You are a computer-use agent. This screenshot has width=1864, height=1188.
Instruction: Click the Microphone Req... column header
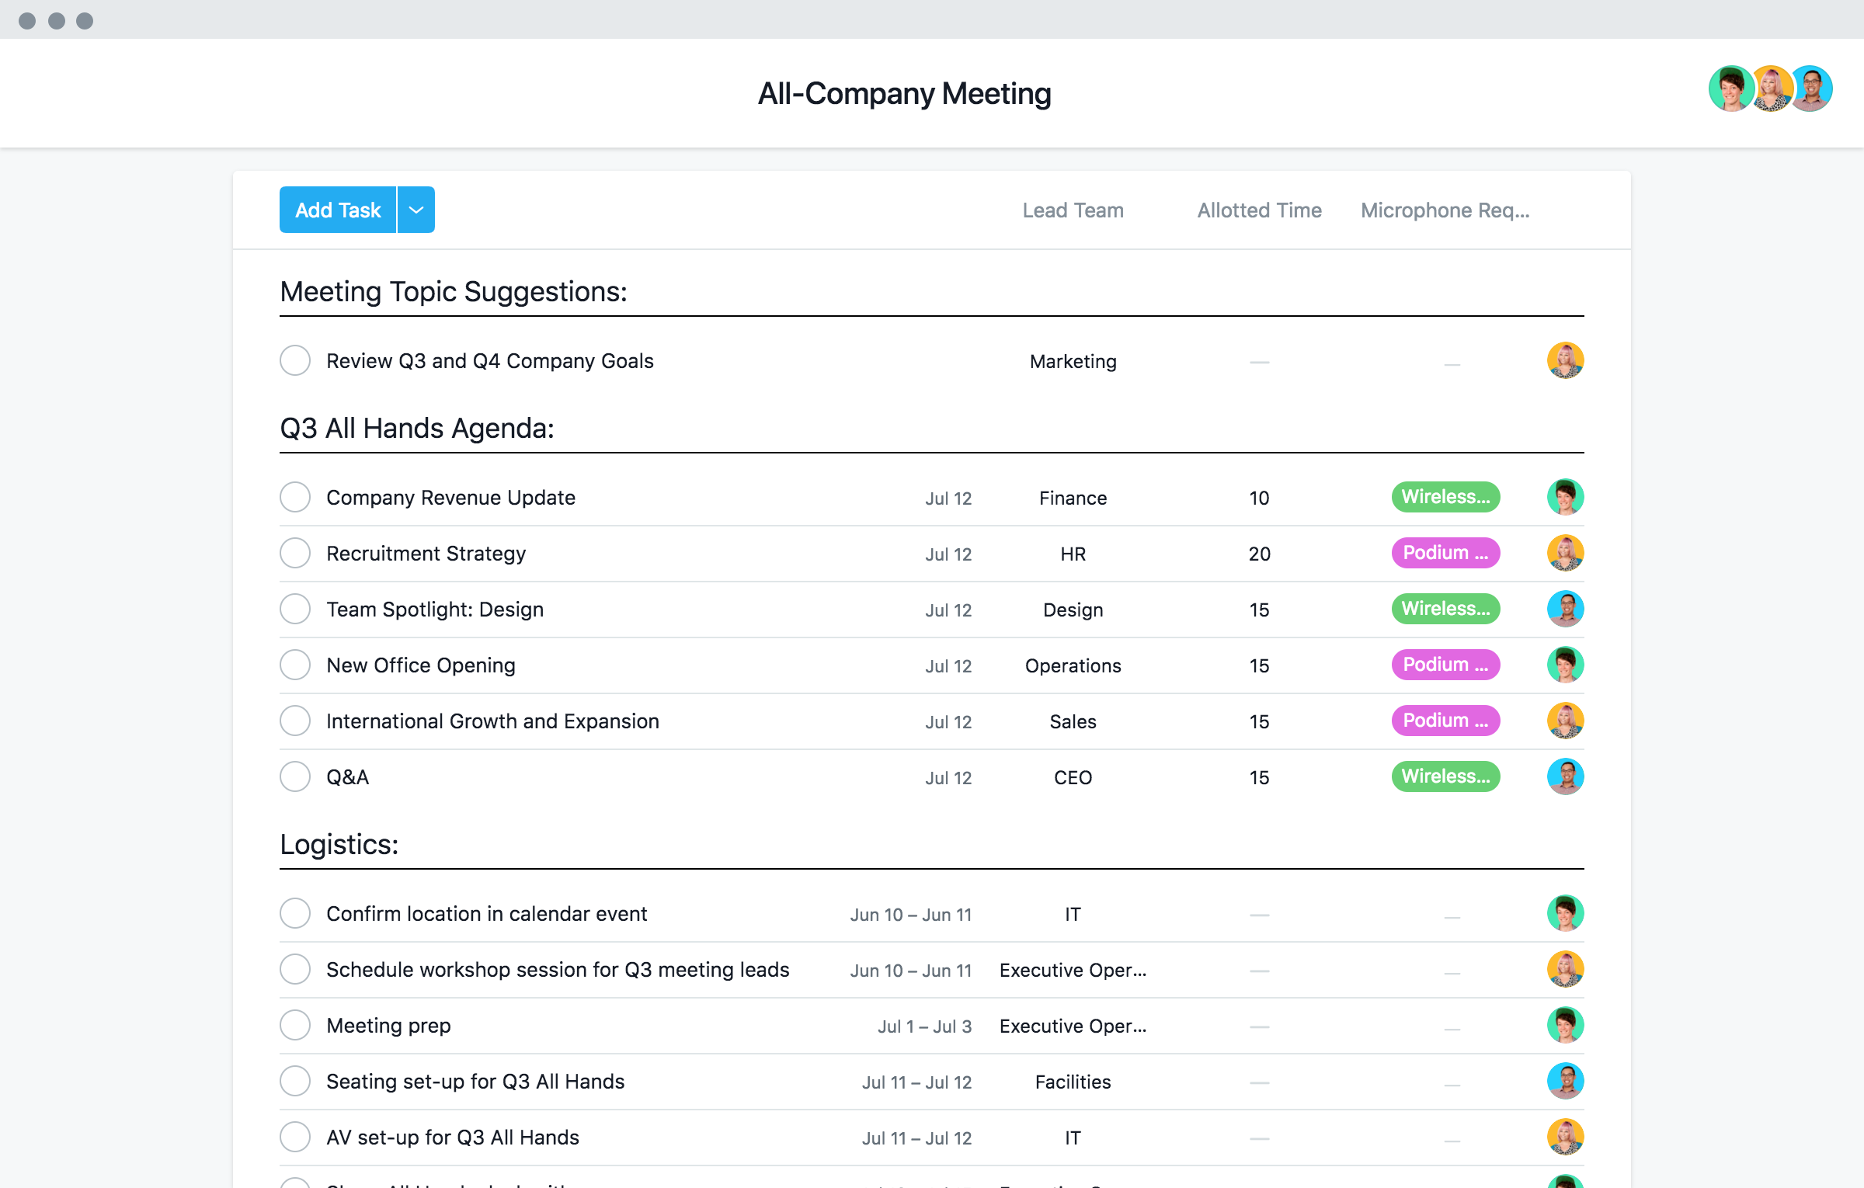coord(1443,209)
